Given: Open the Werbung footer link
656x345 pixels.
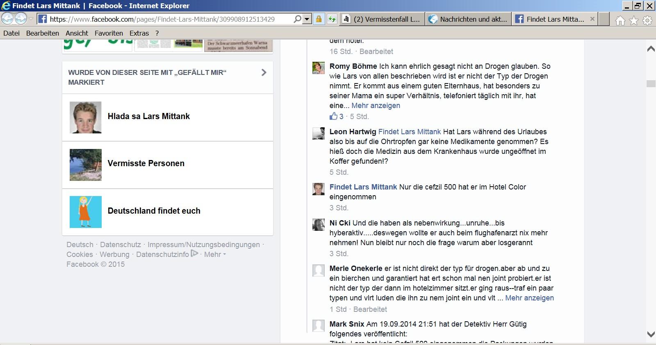Looking at the screenshot, I should point(114,255).
